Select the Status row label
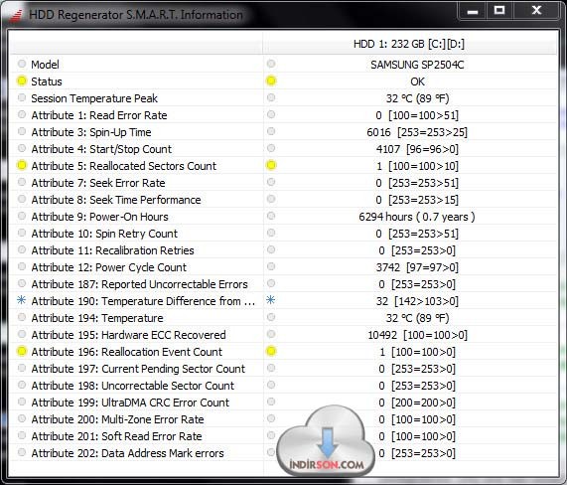The width and height of the screenshot is (567, 485). click(x=47, y=81)
